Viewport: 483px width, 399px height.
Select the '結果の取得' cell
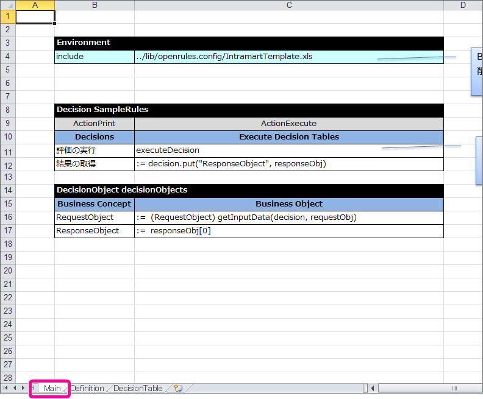(95, 164)
